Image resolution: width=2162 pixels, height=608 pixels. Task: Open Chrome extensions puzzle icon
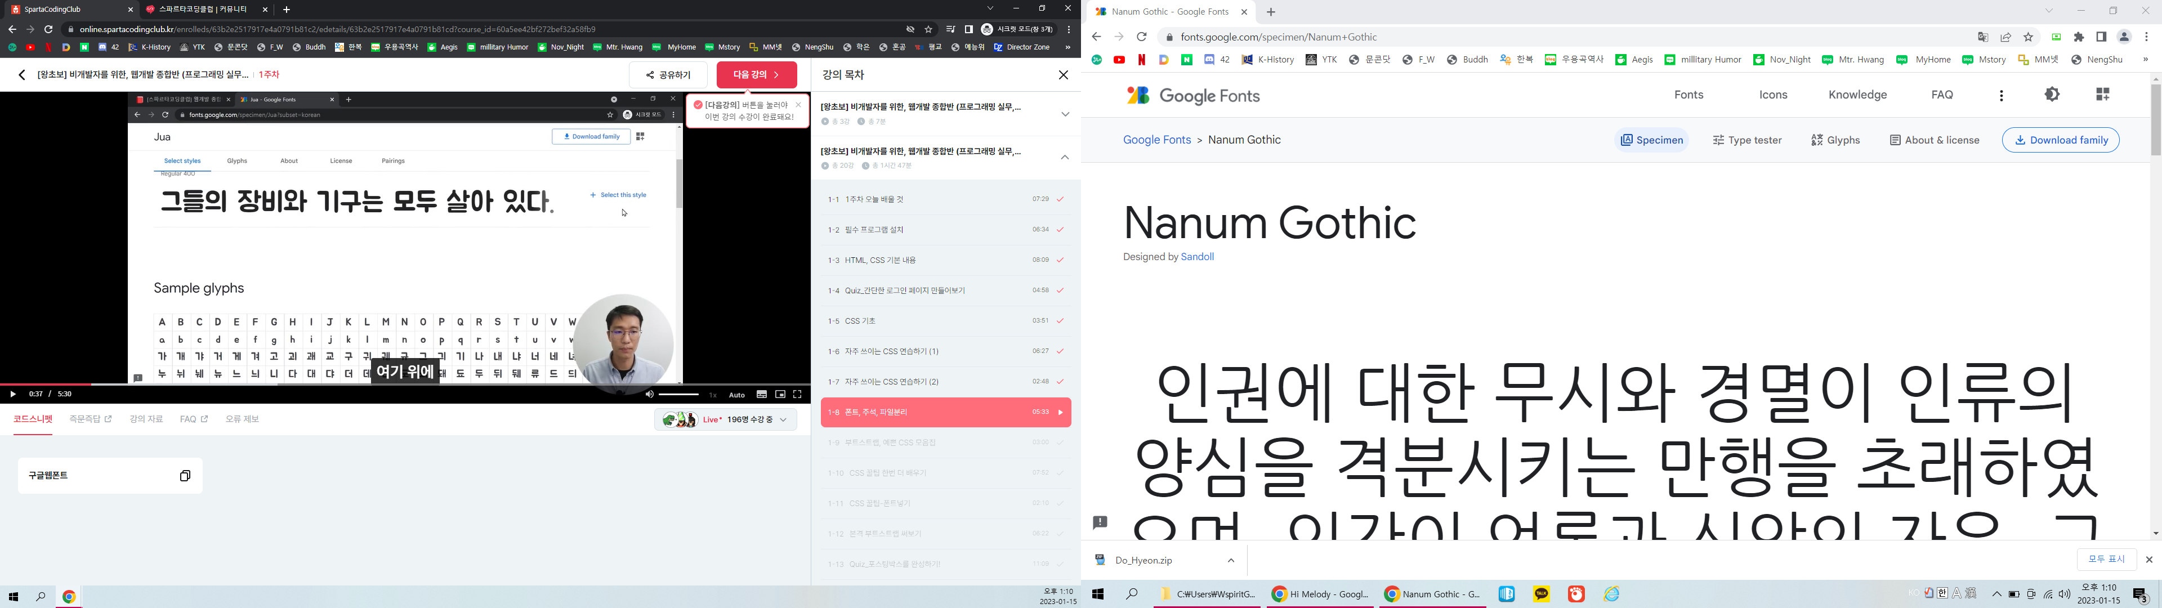2079,37
